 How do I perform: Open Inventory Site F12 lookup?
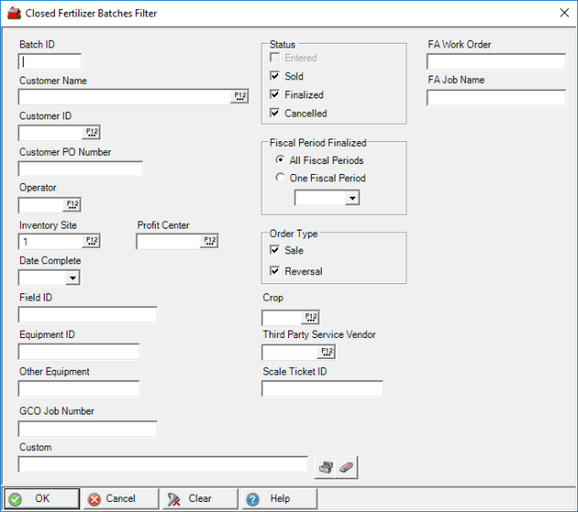pos(92,241)
